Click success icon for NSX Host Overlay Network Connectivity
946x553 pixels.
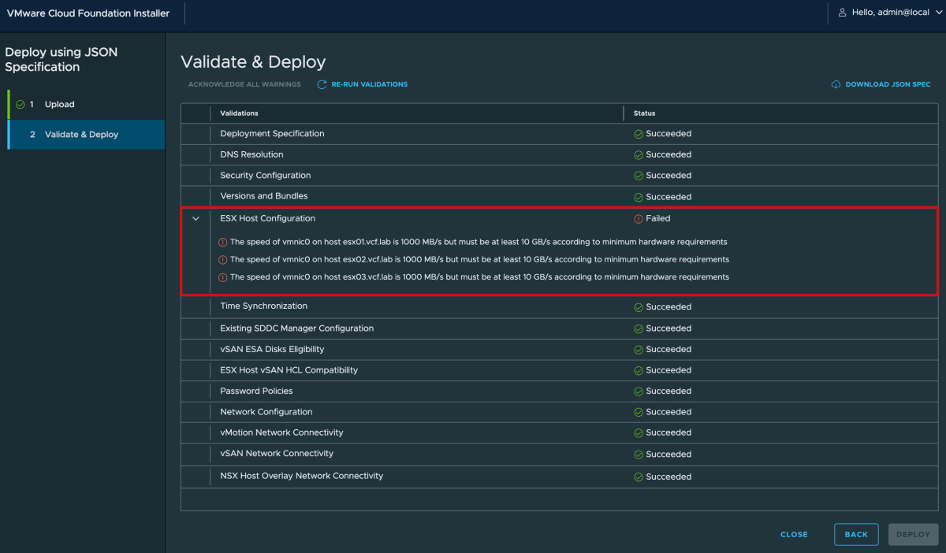point(639,477)
